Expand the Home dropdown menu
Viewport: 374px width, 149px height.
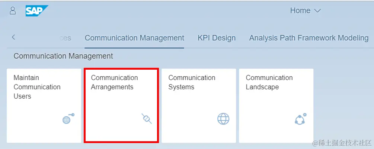click(305, 10)
